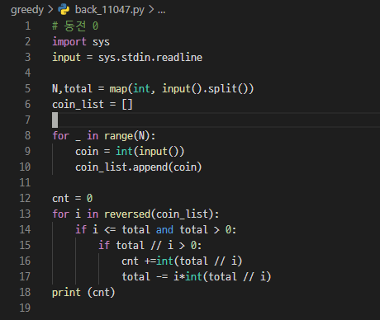Click line number 18 in gutter
Image resolution: width=380 pixels, height=320 pixels.
coord(25,292)
